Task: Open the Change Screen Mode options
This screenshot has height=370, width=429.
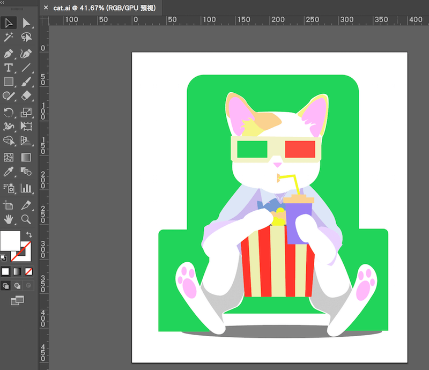Action: (17, 301)
